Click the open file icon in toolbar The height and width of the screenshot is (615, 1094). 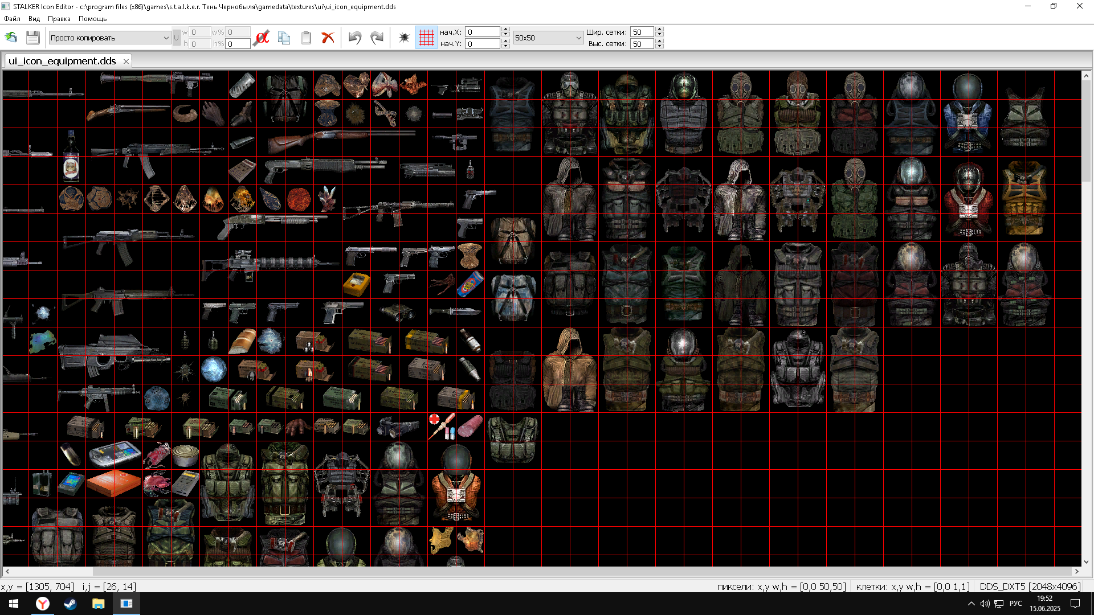tap(11, 38)
